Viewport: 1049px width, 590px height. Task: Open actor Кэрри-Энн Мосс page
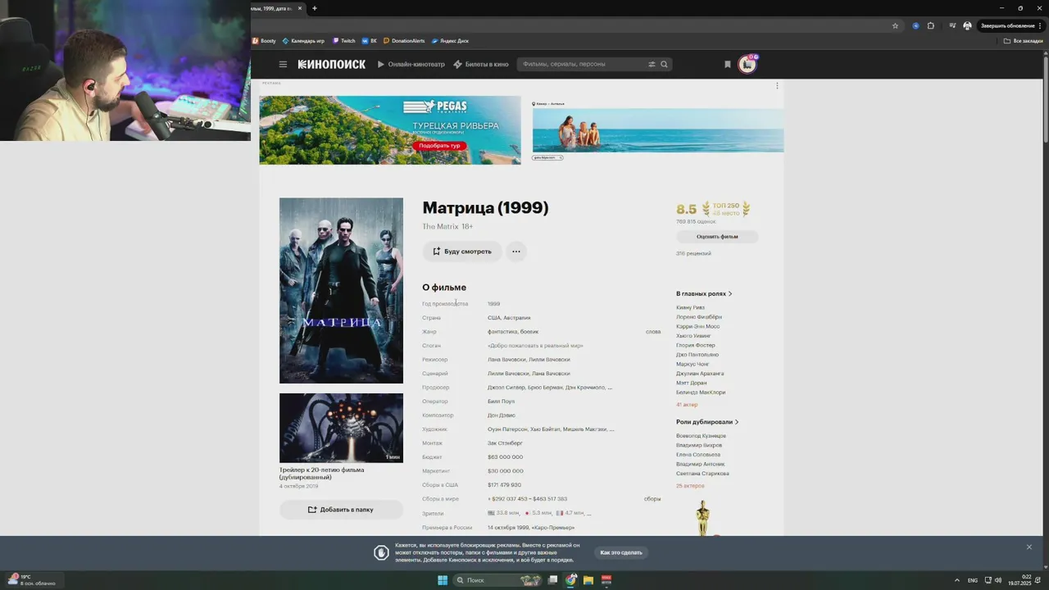pos(697,326)
